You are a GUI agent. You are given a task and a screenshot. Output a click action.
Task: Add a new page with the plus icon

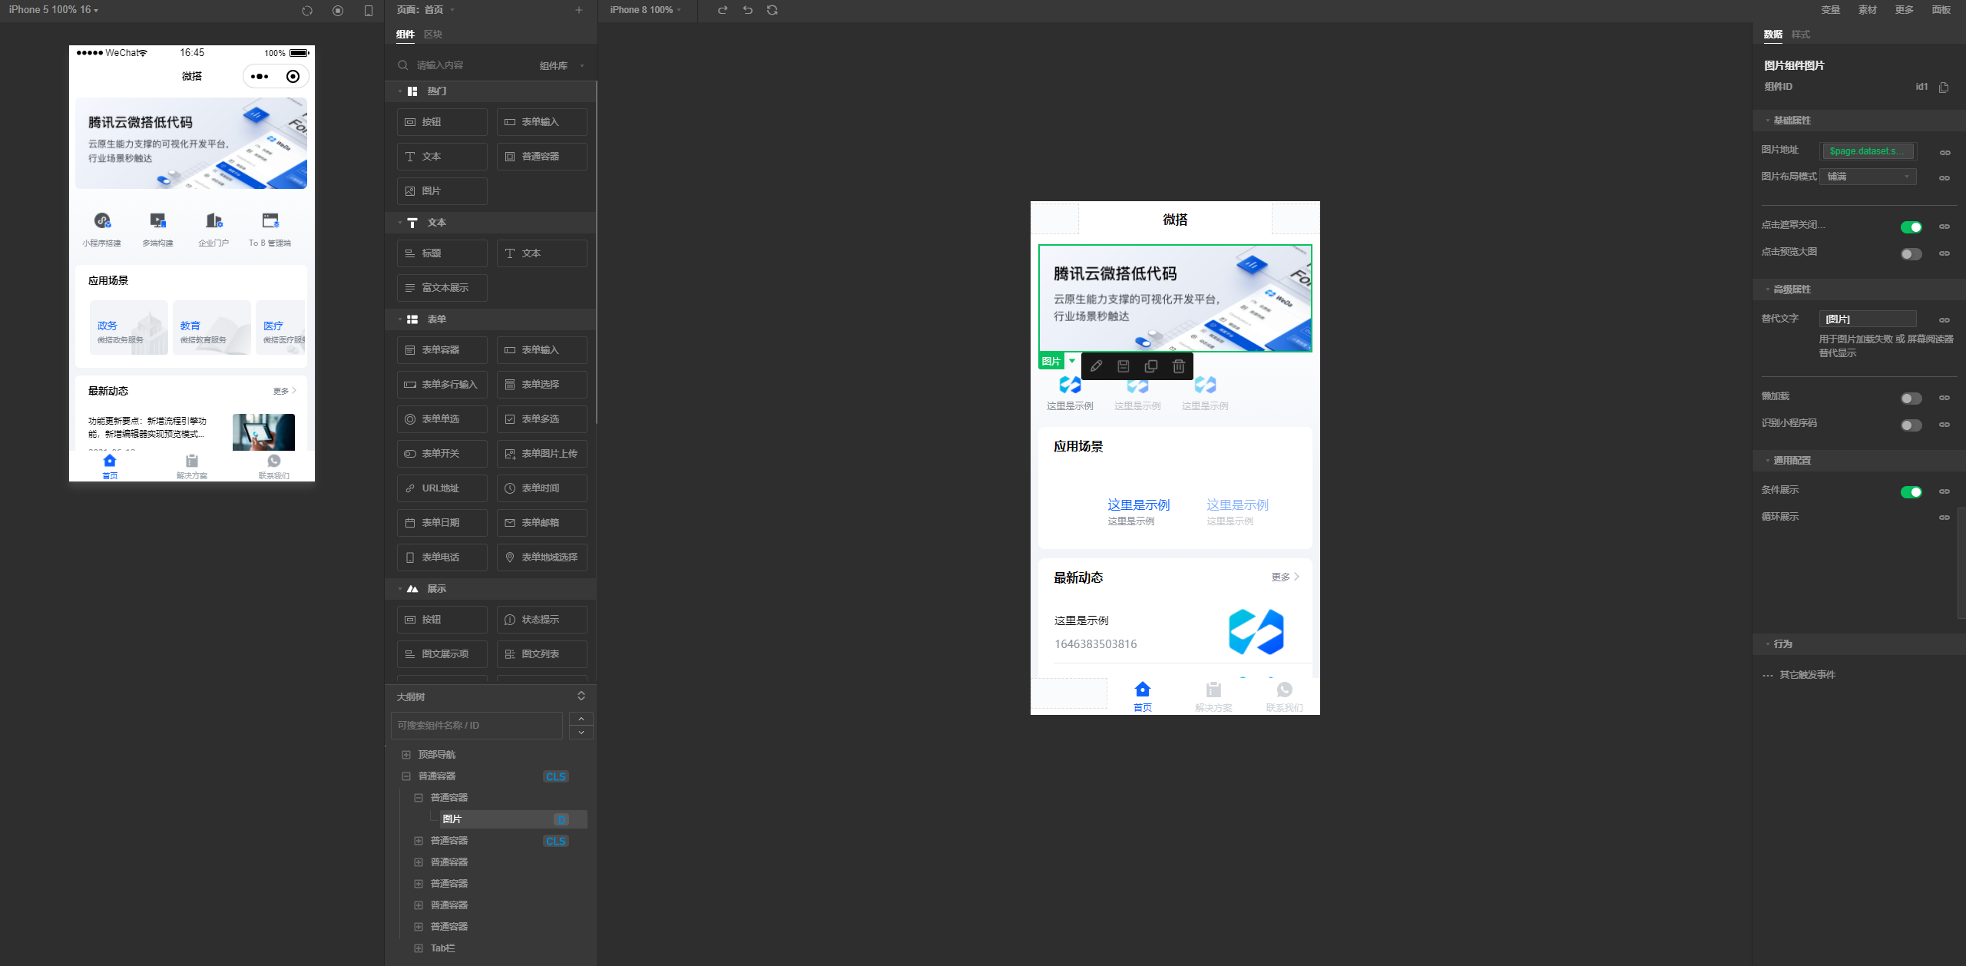[578, 10]
